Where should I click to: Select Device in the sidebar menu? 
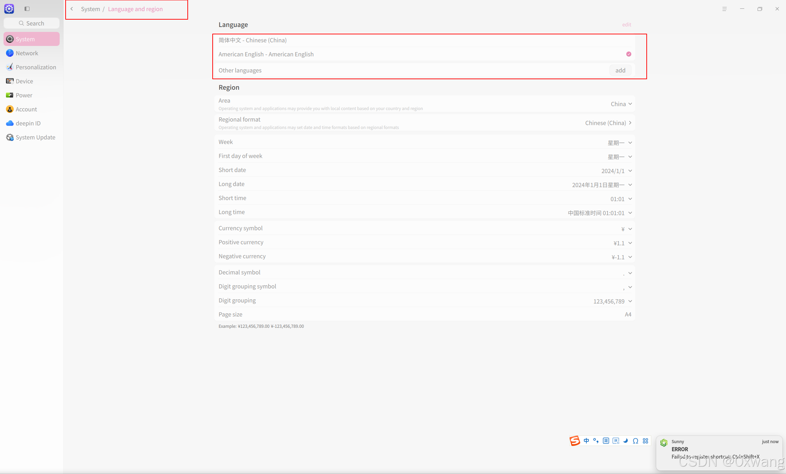point(24,81)
